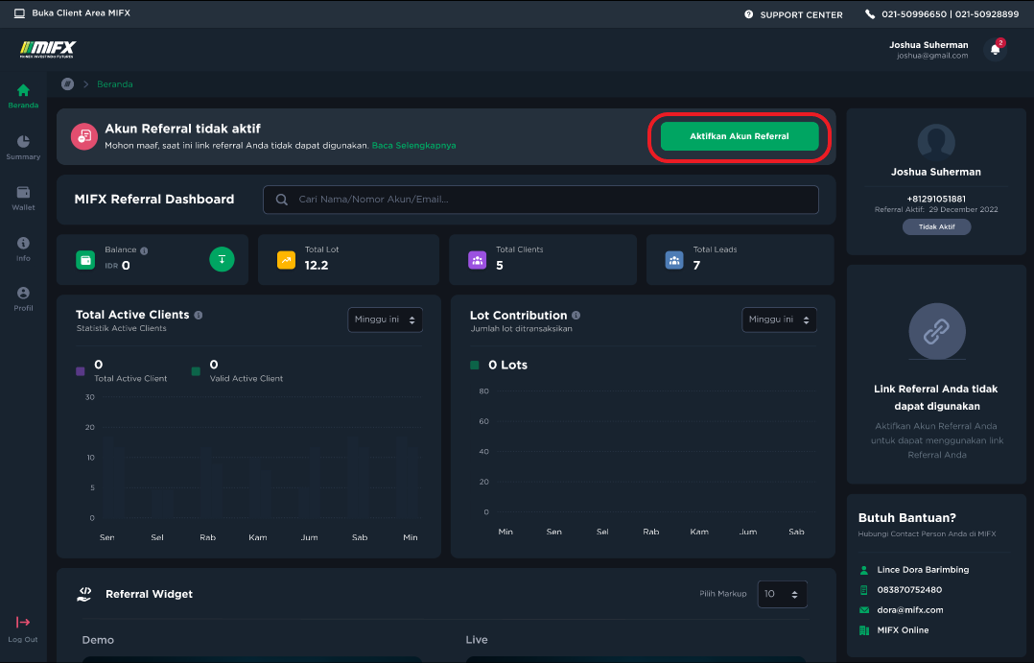Click the MIFX logo

48,50
